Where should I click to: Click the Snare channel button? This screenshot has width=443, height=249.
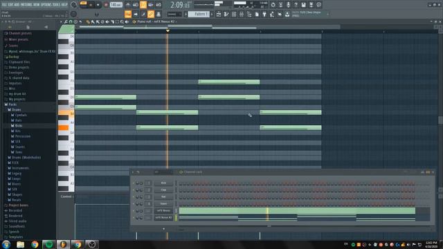click(x=163, y=203)
